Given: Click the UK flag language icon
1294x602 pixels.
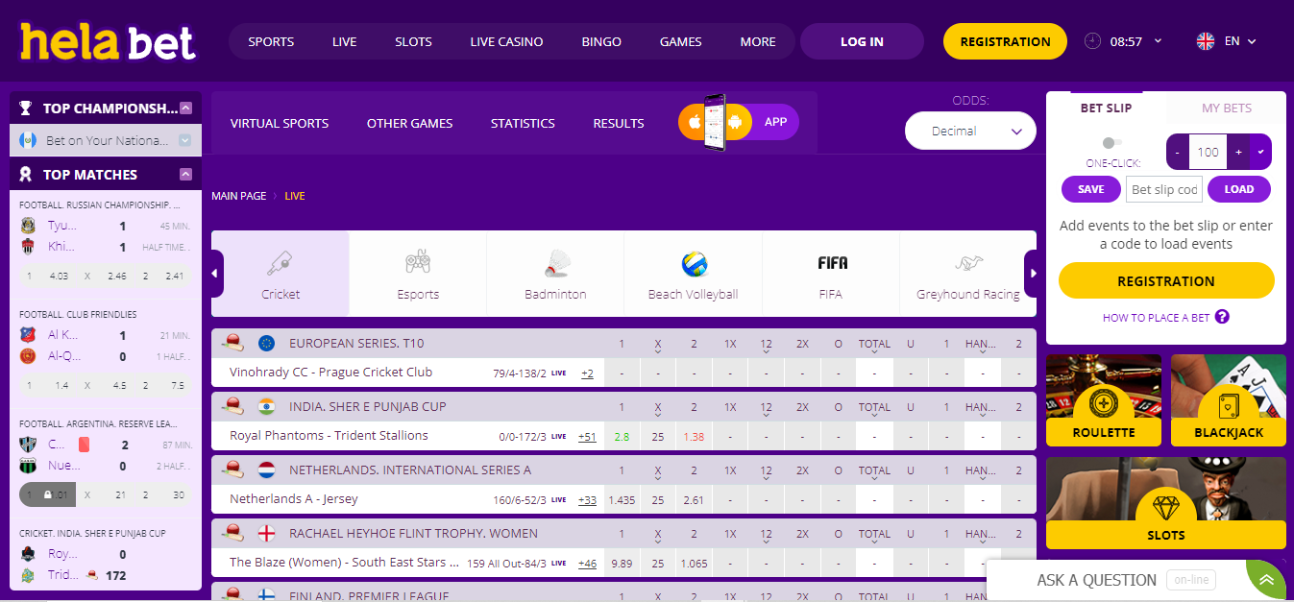Looking at the screenshot, I should tap(1205, 41).
